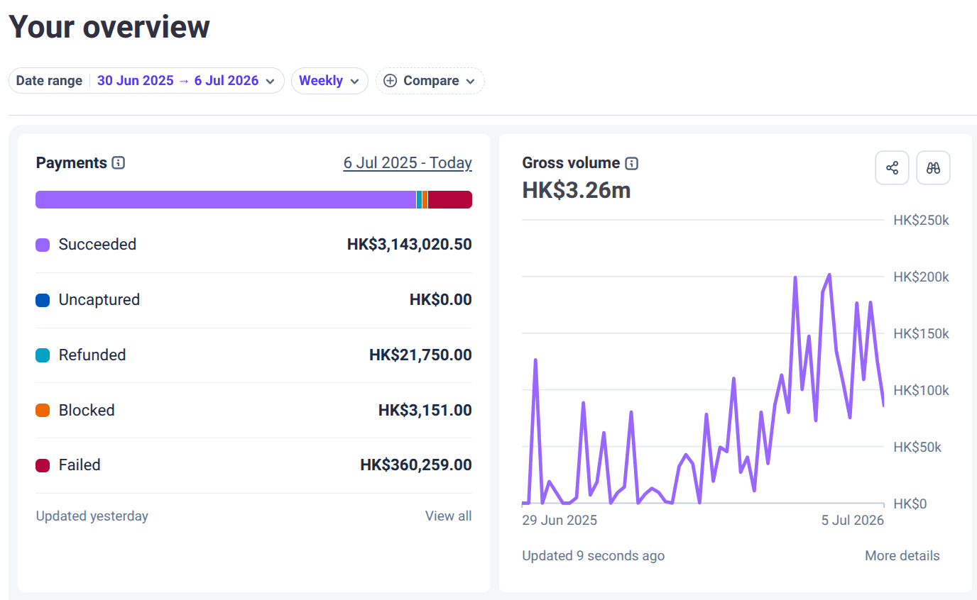Click the HK$250k axis label
The width and height of the screenshot is (977, 600).
coord(922,221)
